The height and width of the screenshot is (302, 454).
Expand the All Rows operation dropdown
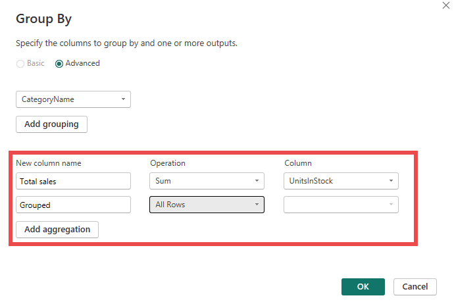207,205
